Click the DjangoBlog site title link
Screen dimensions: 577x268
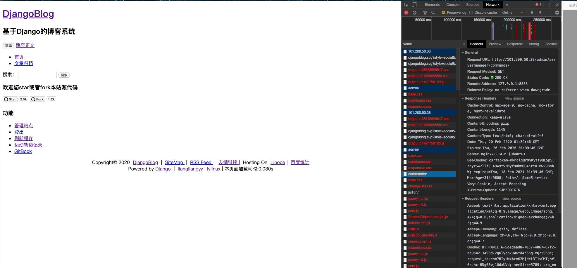click(28, 14)
